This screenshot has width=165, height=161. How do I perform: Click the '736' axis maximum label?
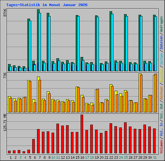(5, 75)
